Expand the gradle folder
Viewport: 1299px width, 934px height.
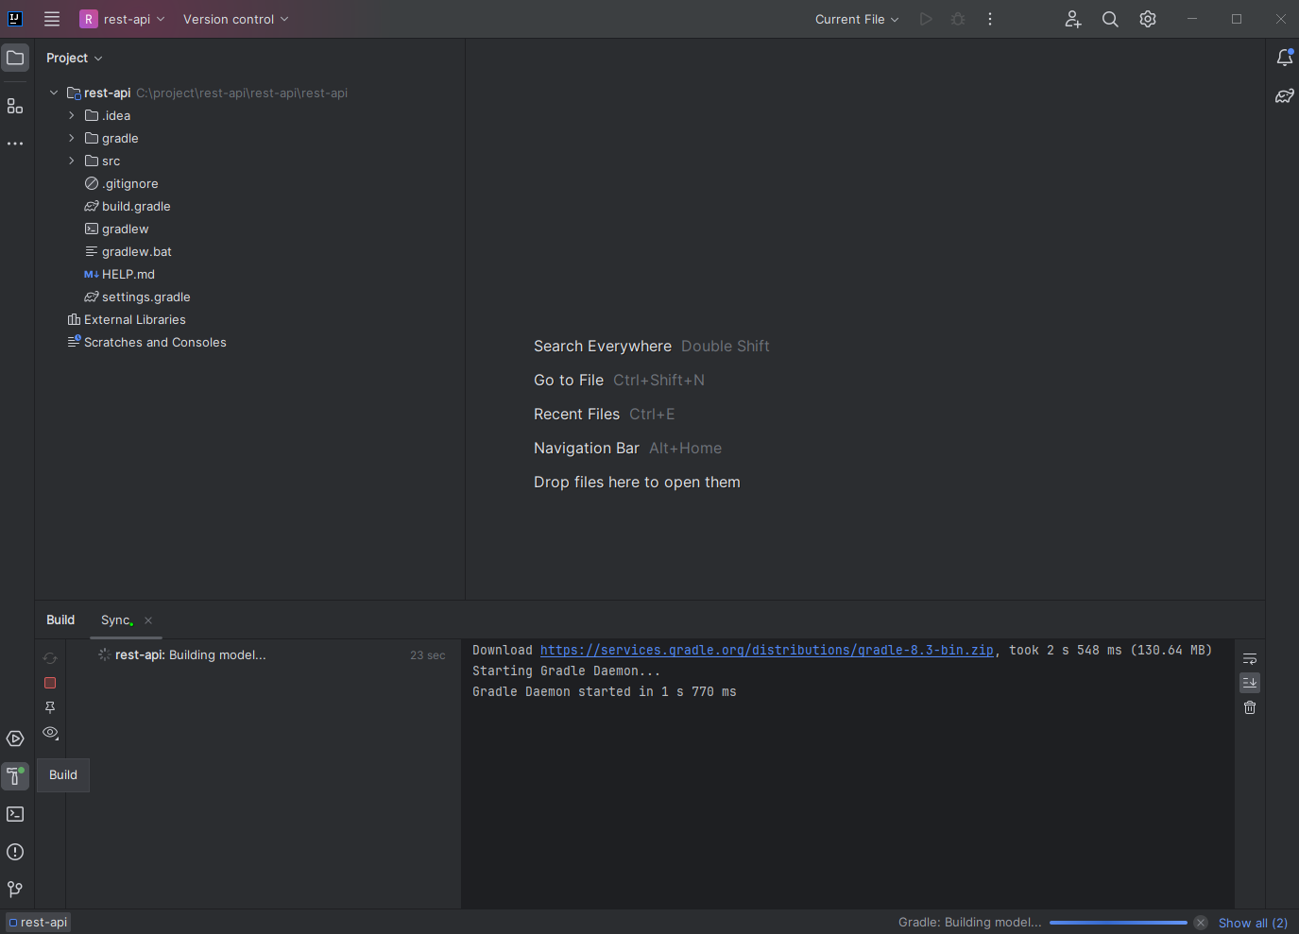[71, 138]
